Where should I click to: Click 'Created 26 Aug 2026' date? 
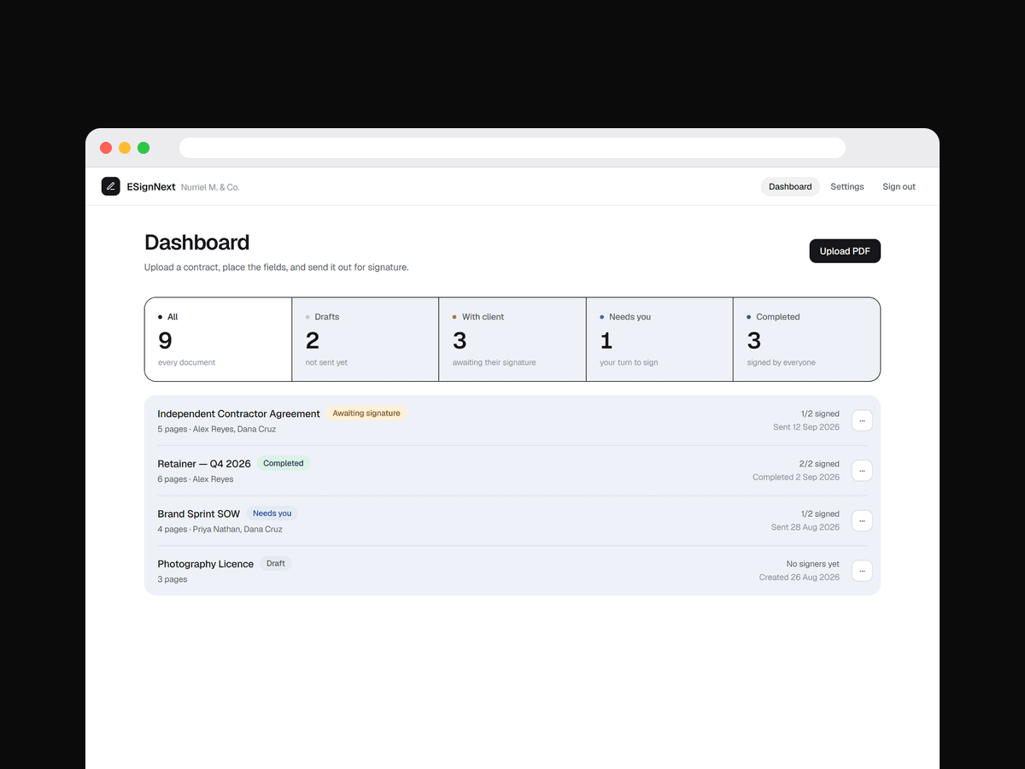point(799,578)
